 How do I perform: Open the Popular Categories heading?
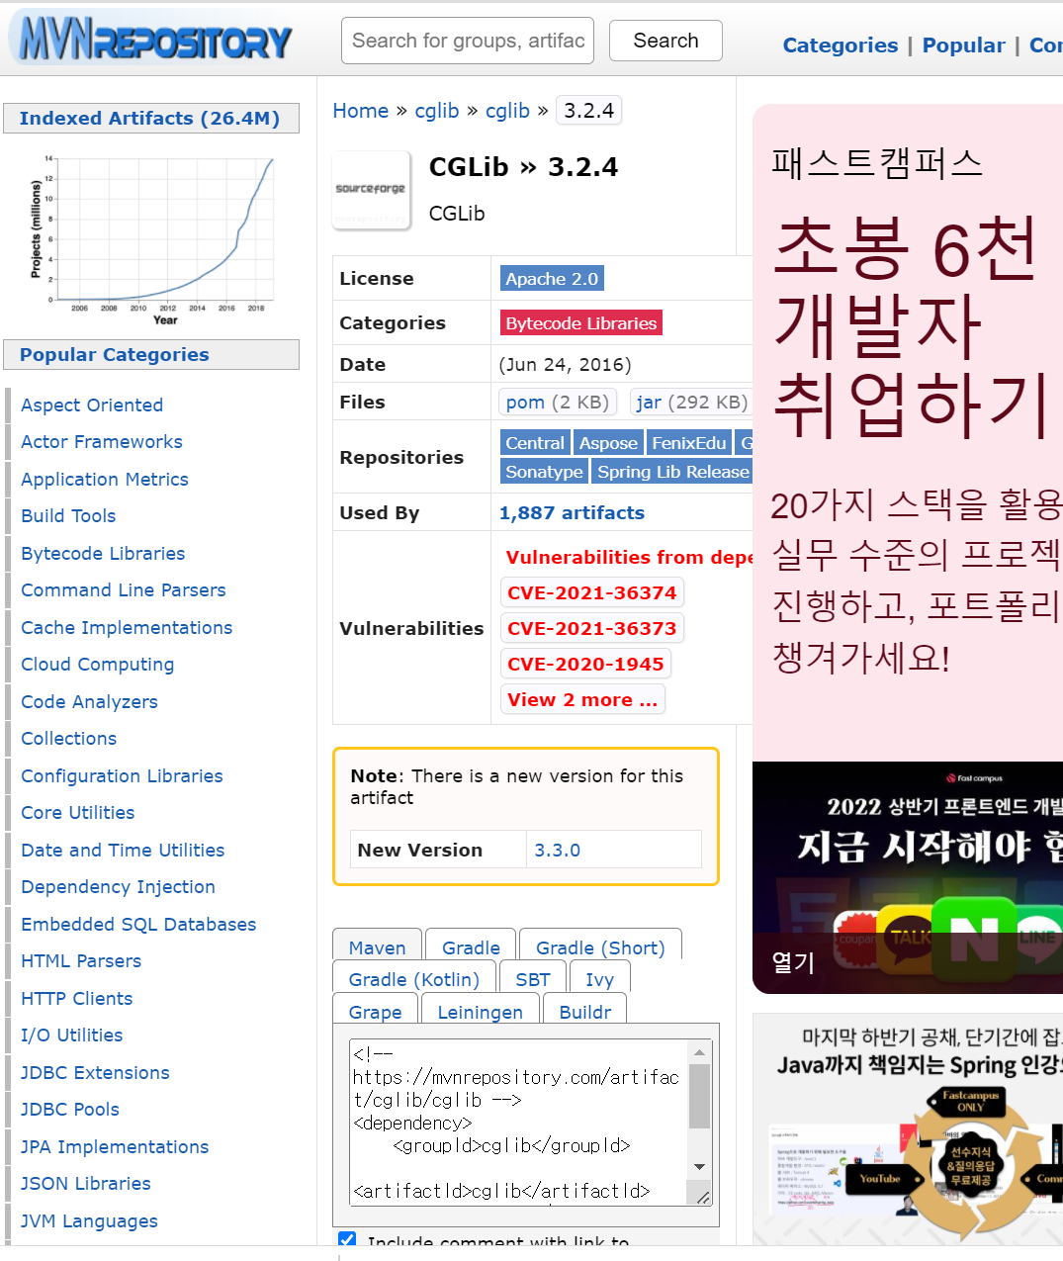tap(114, 354)
